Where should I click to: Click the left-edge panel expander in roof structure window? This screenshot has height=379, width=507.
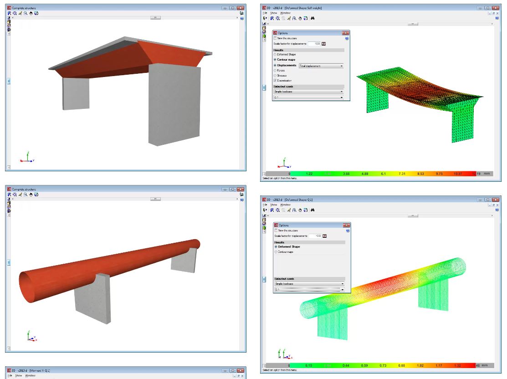point(9,81)
